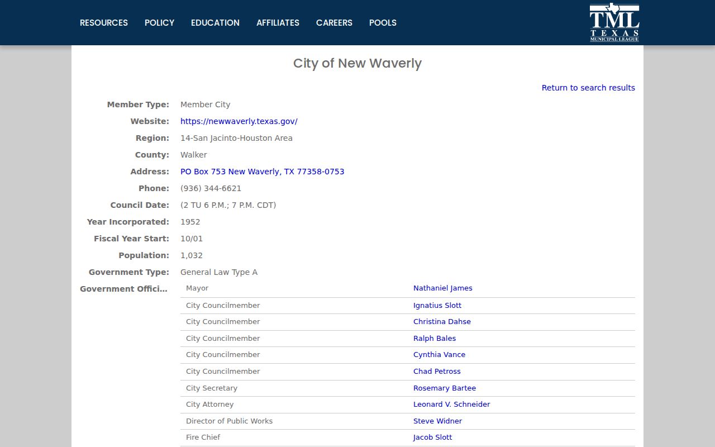Click the PO Box 753 address link

pyautogui.click(x=263, y=172)
